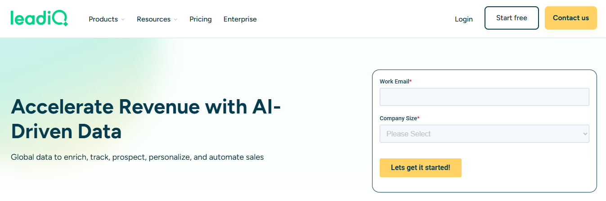The image size is (606, 201).
Task: Click the Global data subheading text
Action: tap(137, 157)
